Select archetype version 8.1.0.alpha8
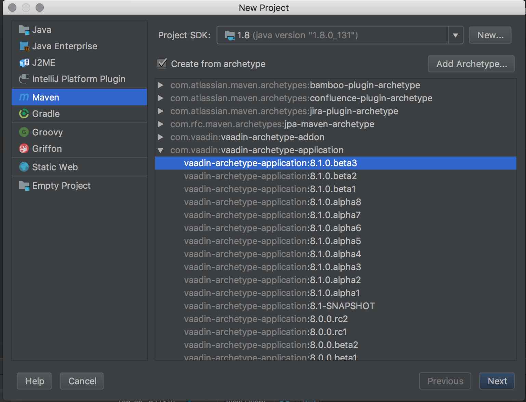Image resolution: width=526 pixels, height=402 pixels. pos(272,202)
